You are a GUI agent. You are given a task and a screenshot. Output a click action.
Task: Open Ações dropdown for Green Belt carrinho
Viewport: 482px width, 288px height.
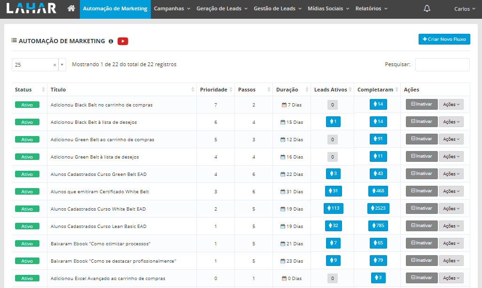(451, 139)
